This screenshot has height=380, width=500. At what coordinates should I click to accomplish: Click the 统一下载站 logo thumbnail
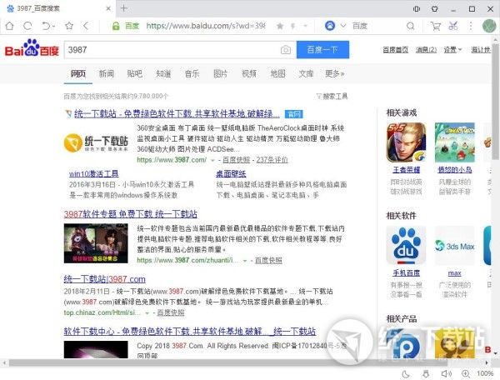coord(96,143)
